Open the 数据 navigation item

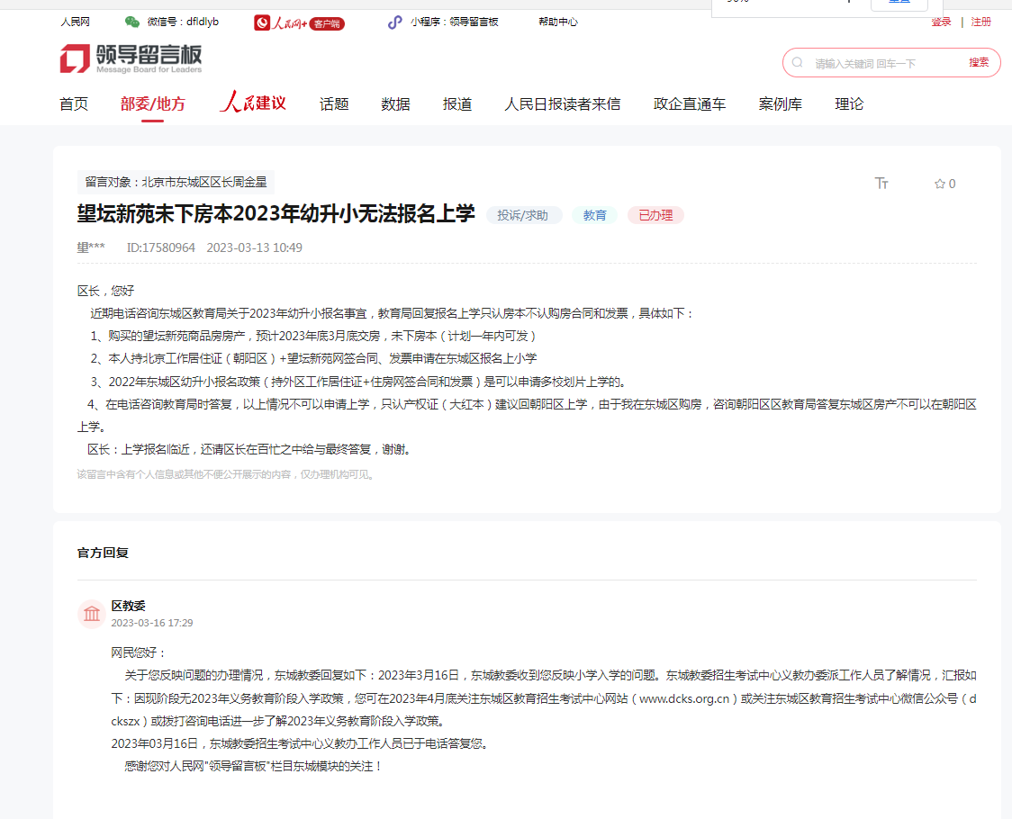[x=395, y=104]
